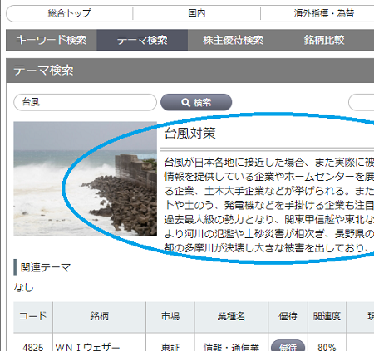Screen dimensions: 374x351
Task: Click the typhoon coastline thumbnail image
Action: tap(86, 178)
